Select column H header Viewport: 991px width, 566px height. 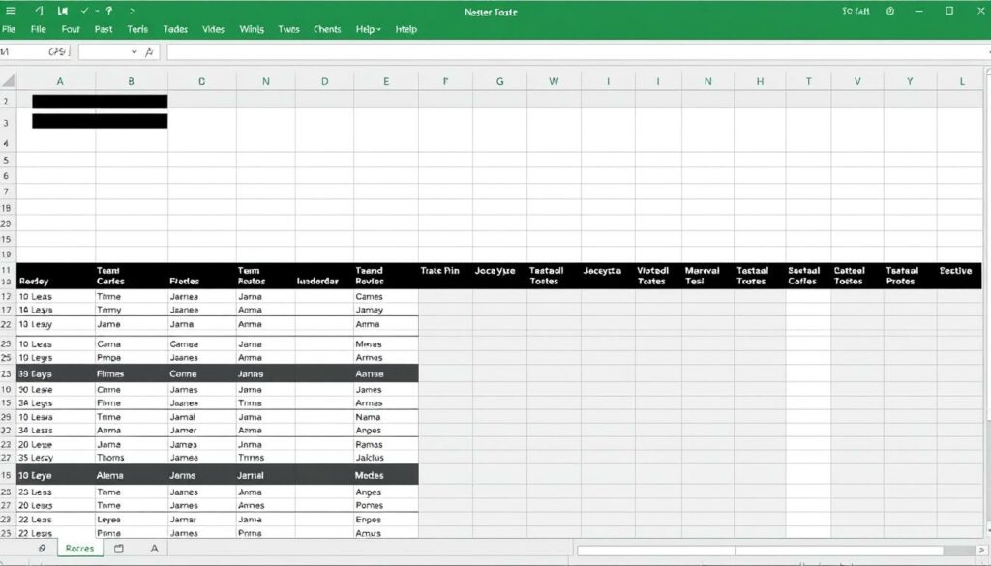coord(760,81)
